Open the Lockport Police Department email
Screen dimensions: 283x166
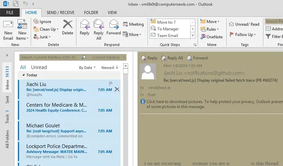69,151
